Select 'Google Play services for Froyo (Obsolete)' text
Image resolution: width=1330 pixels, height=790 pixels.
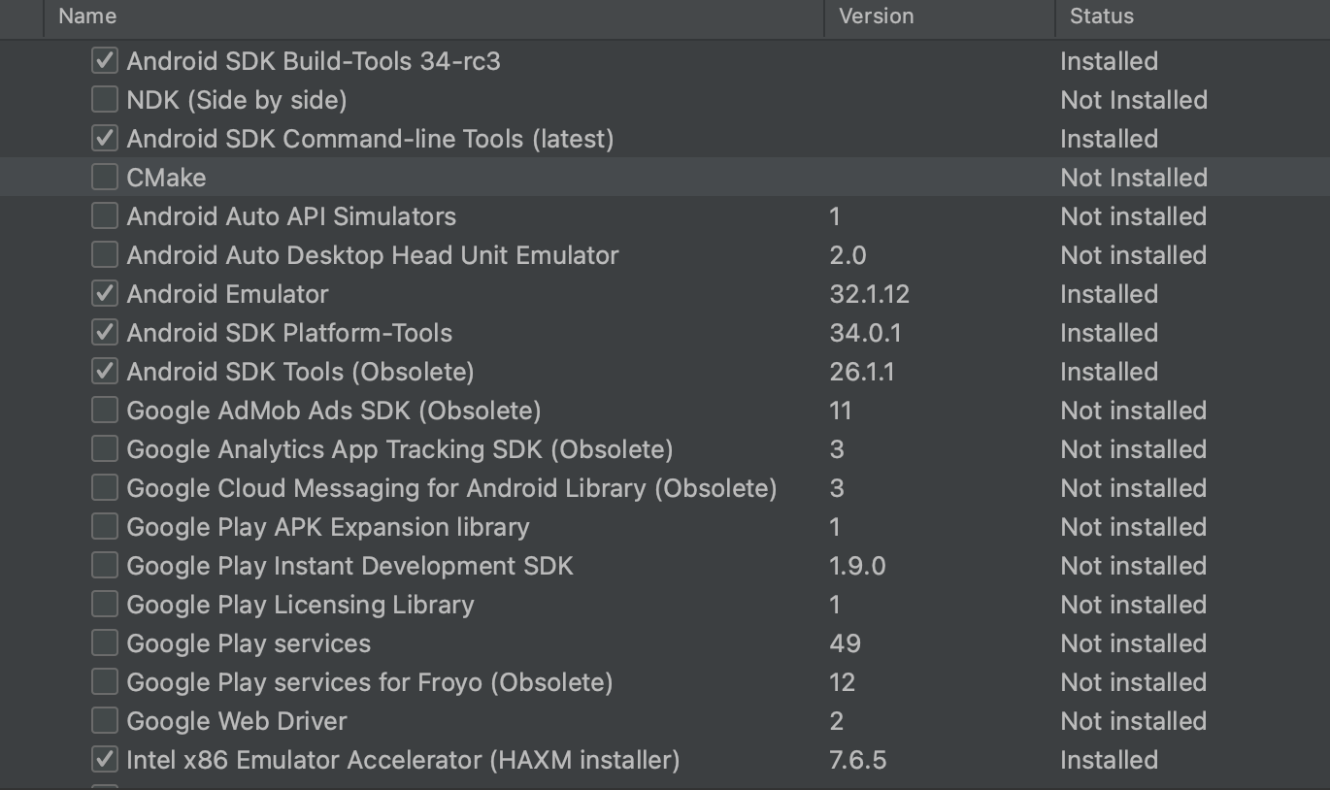[370, 682]
